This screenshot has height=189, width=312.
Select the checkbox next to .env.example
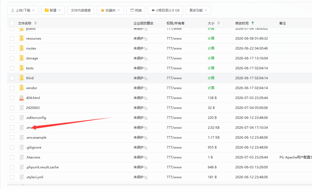(12, 138)
